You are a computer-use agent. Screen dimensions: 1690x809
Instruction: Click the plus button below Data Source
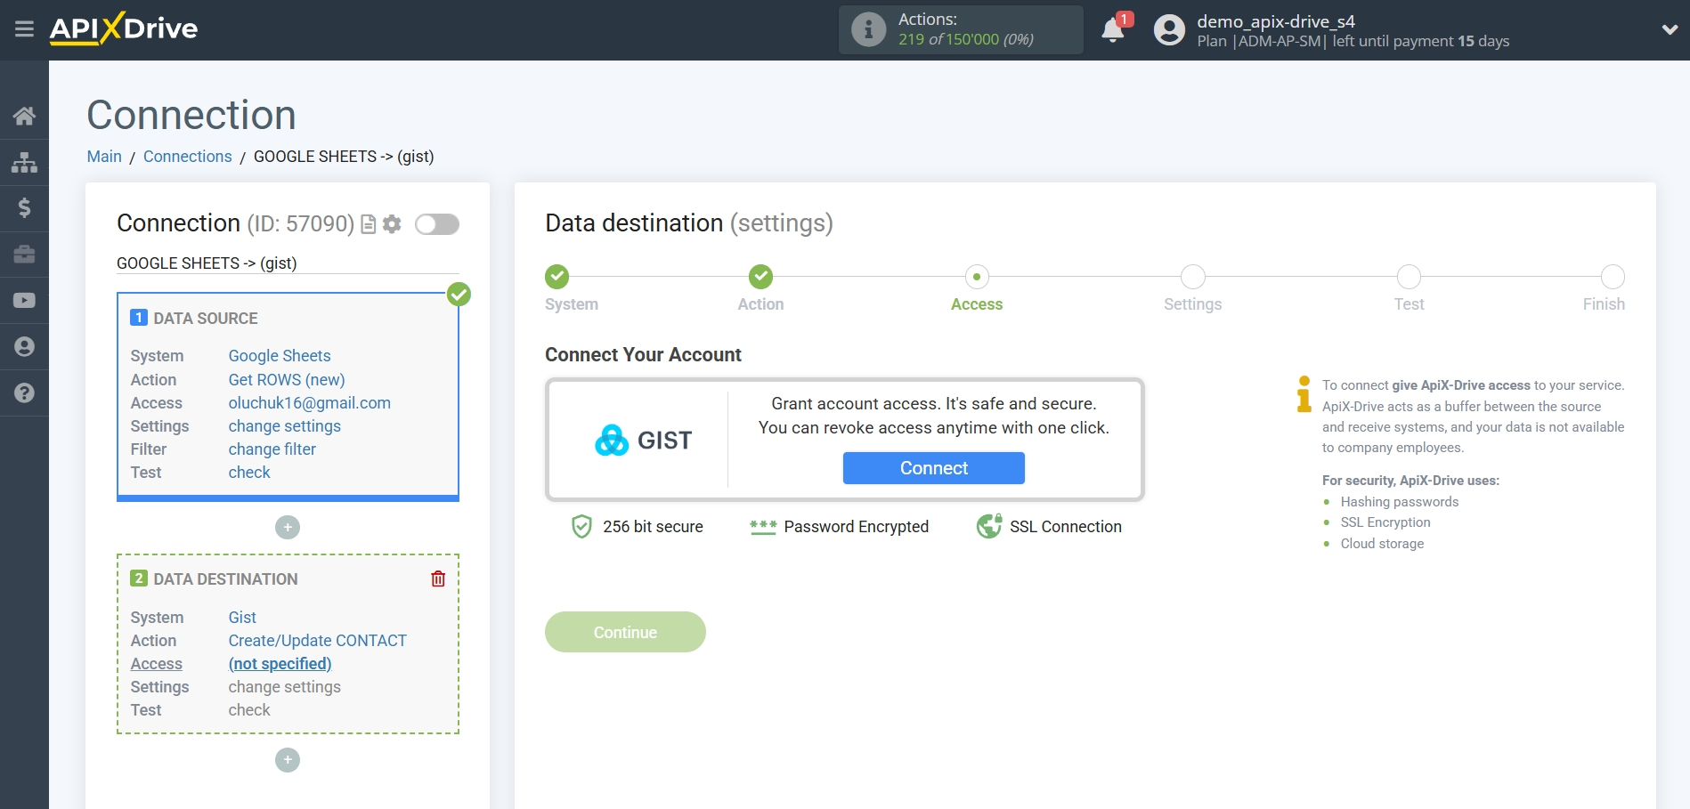287,527
